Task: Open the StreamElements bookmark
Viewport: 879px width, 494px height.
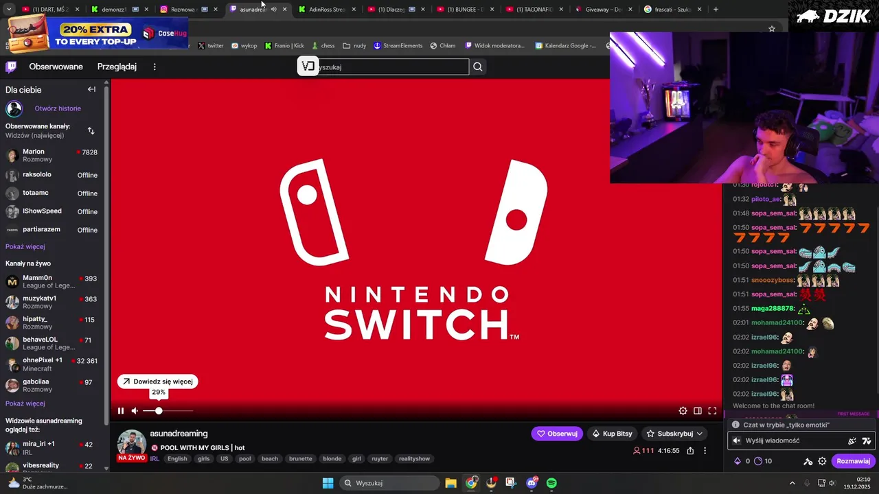Action: [x=398, y=45]
